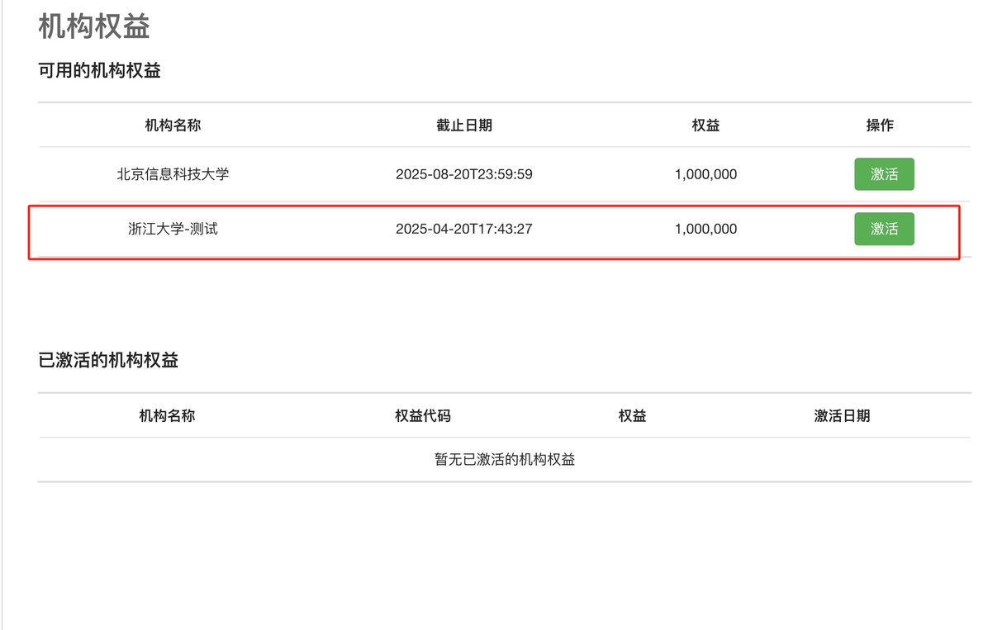The image size is (1007, 630).
Task: Click 权益 header in the activated benefits table
Action: (x=632, y=416)
